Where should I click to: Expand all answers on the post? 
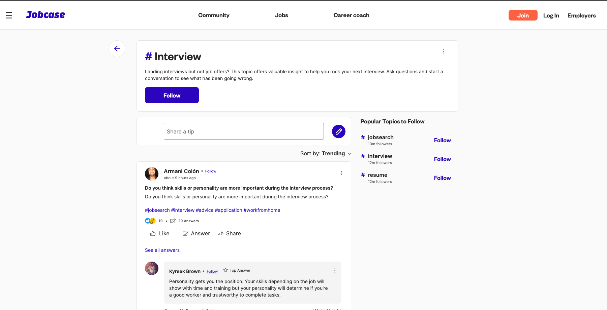(x=162, y=250)
